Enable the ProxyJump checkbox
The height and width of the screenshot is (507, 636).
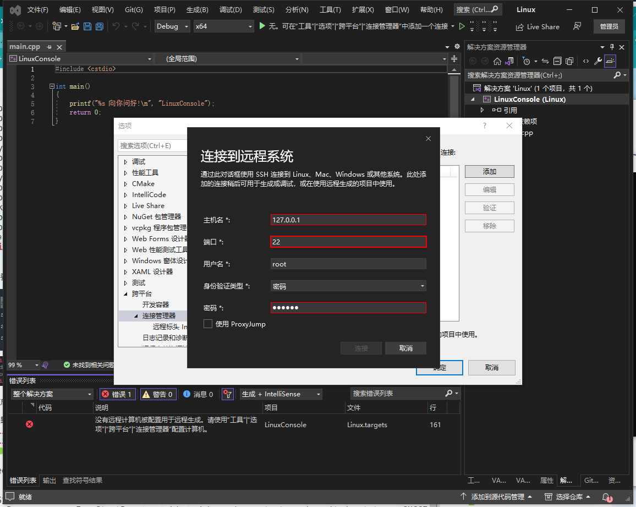pos(207,324)
